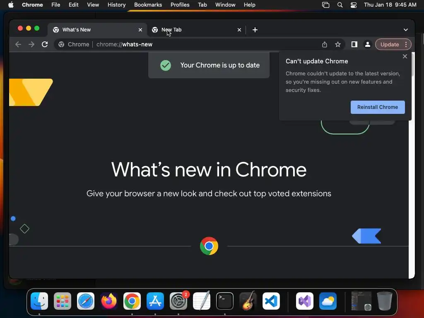The image size is (424, 318).
Task: Click the Stage Manager menu bar icon
Action: [325, 5]
